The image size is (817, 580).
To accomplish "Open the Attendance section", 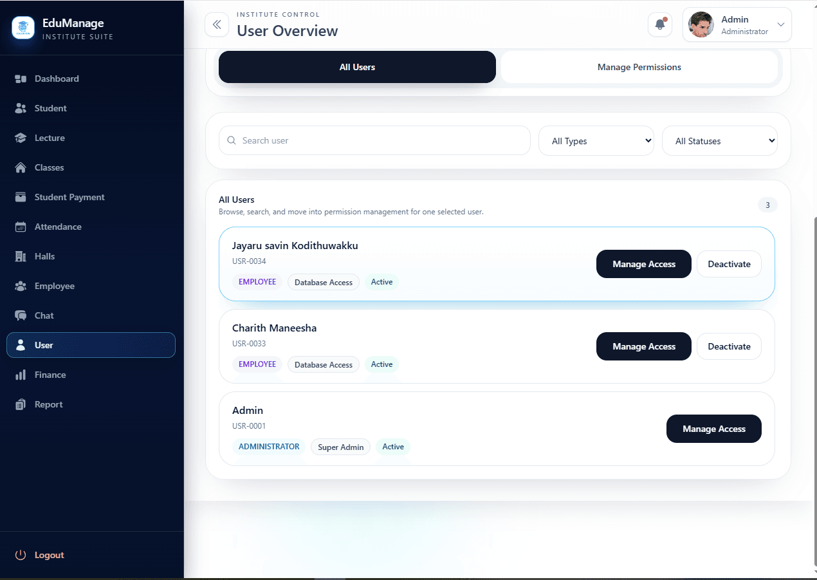I will [x=58, y=227].
